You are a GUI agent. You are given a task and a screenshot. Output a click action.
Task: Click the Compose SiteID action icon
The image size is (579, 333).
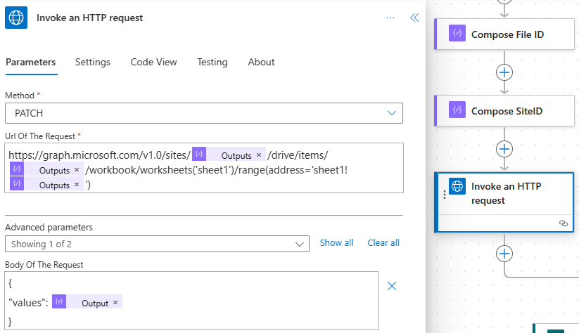(x=457, y=110)
